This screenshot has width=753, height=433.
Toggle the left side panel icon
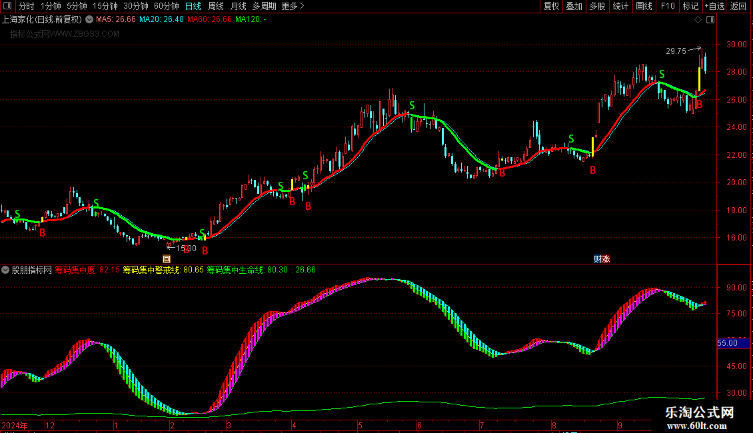click(x=7, y=6)
